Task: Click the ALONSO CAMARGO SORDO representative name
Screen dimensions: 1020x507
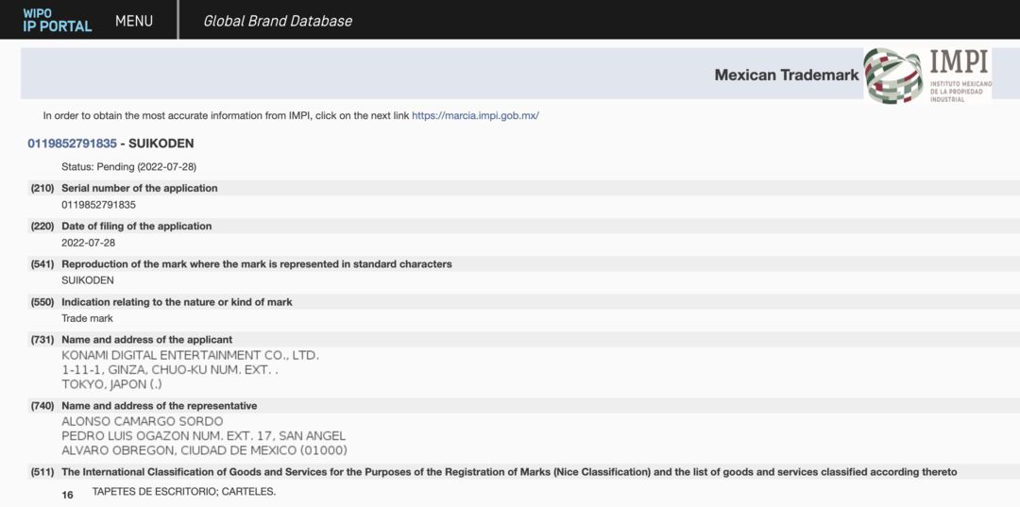Action: tap(143, 421)
